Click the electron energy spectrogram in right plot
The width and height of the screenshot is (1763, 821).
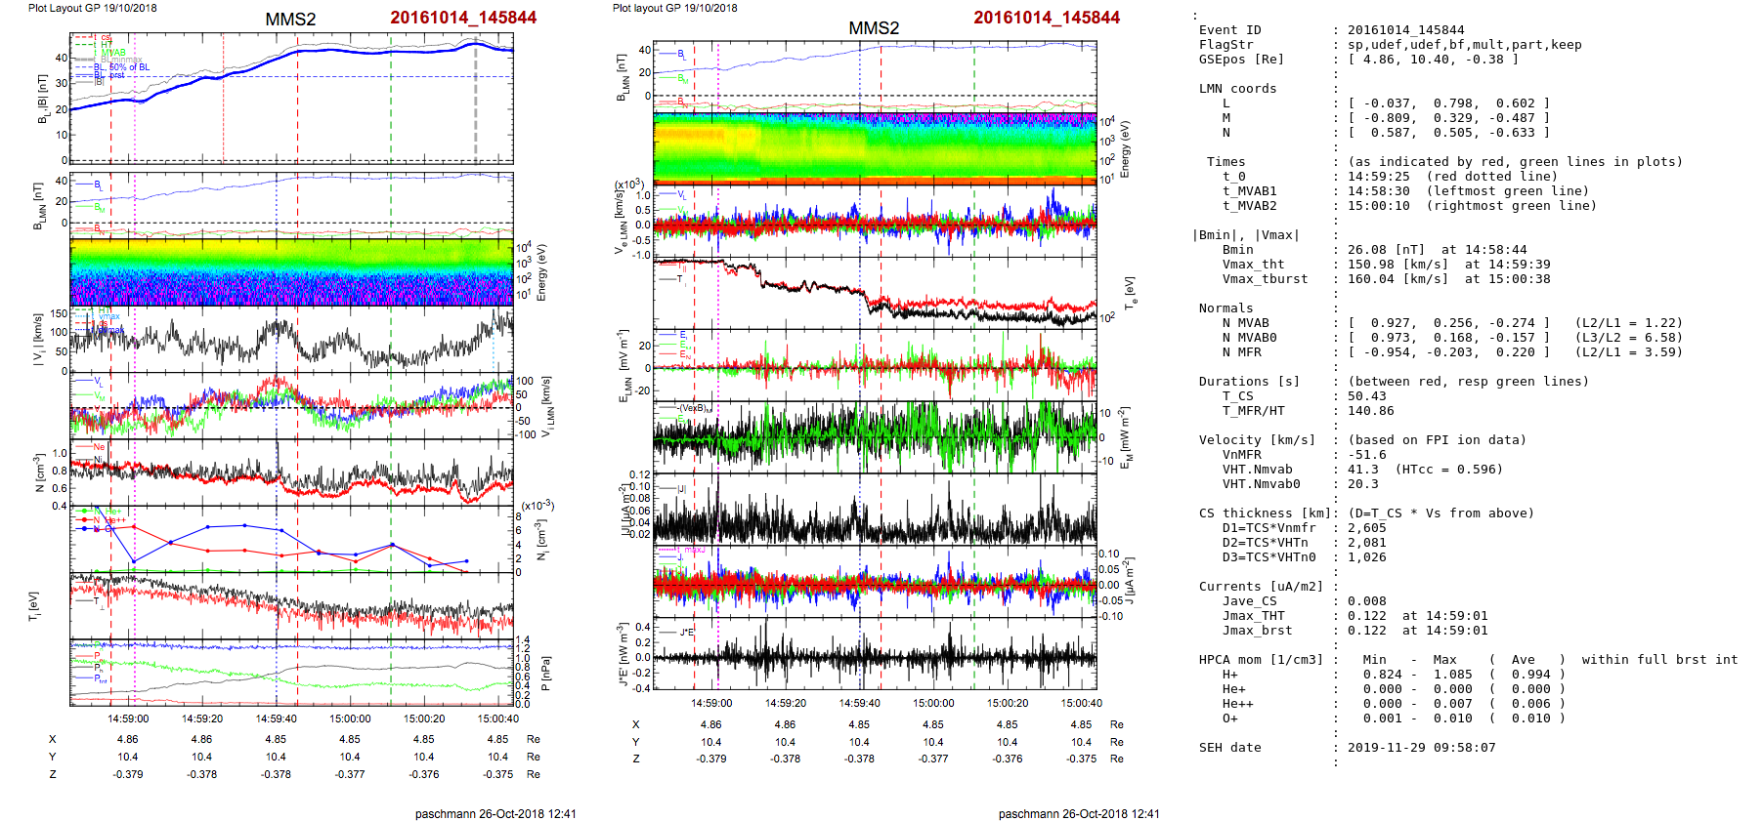(x=875, y=148)
